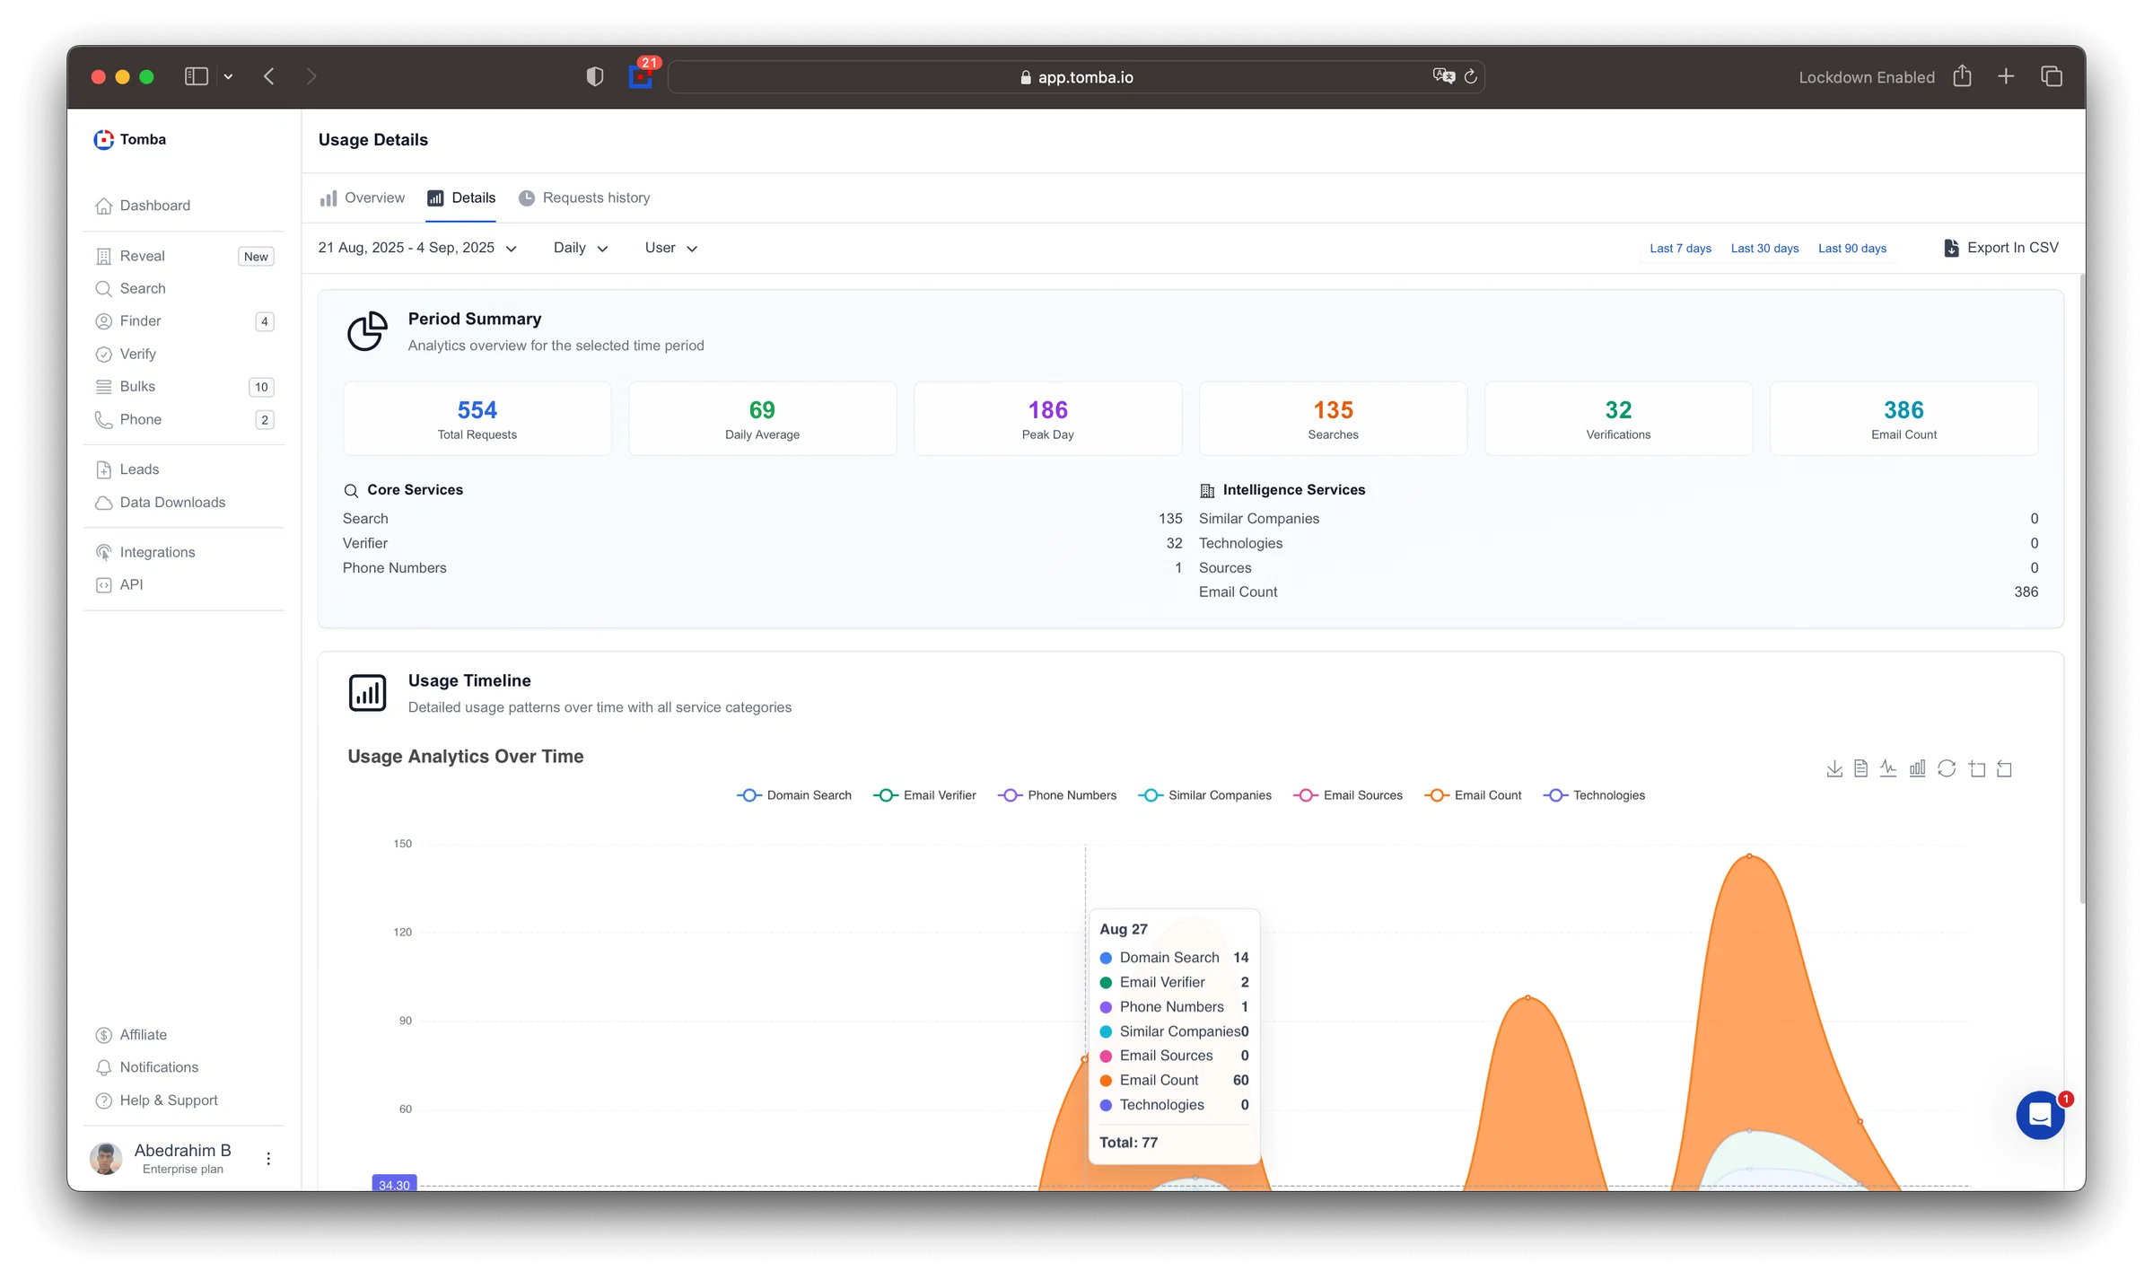This screenshot has width=2153, height=1280.
Task: Switch the chart to bar type
Action: click(1917, 768)
